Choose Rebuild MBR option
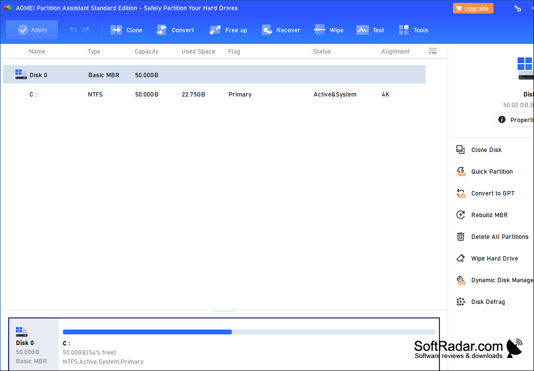This screenshot has width=534, height=371. click(490, 215)
